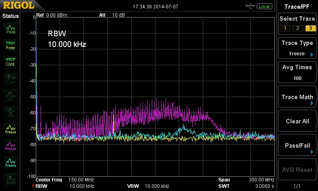
Task: Click the 1/1 menu page indicator
Action: pyautogui.click(x=297, y=186)
